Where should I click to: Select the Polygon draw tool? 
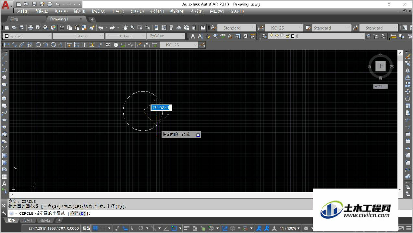pyautogui.click(x=4, y=77)
